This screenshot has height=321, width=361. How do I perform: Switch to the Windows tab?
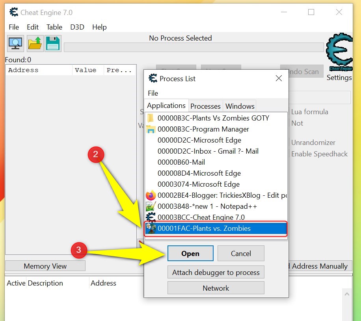(240, 106)
